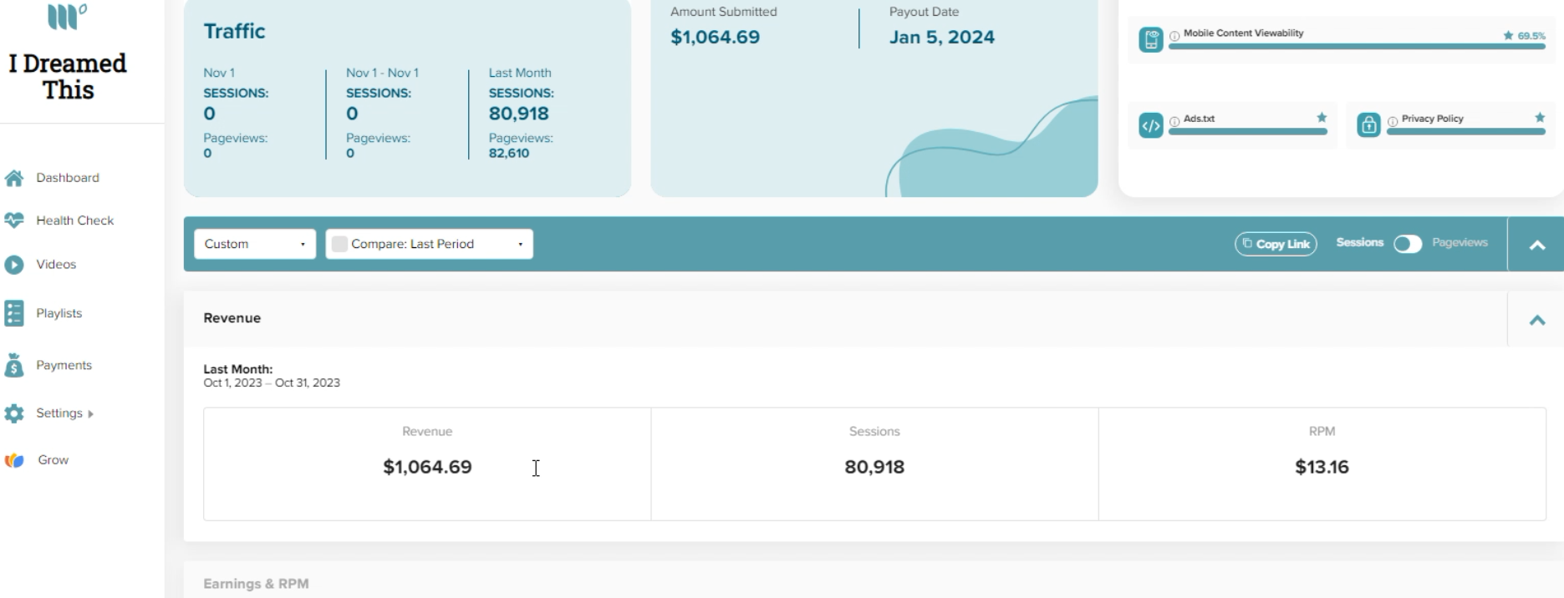This screenshot has height=598, width=1564.
Task: Toggle Sessions to Pageviews switch
Action: point(1408,244)
